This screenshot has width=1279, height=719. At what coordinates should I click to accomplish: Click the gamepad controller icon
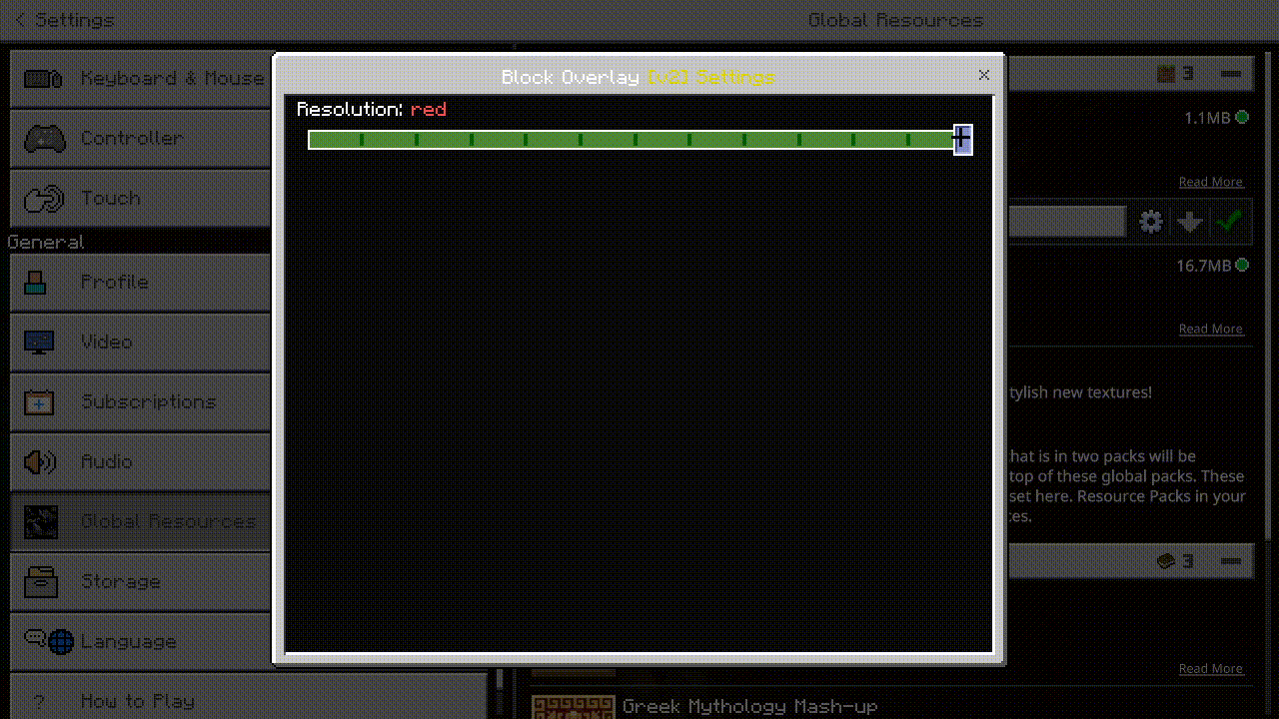(x=44, y=139)
